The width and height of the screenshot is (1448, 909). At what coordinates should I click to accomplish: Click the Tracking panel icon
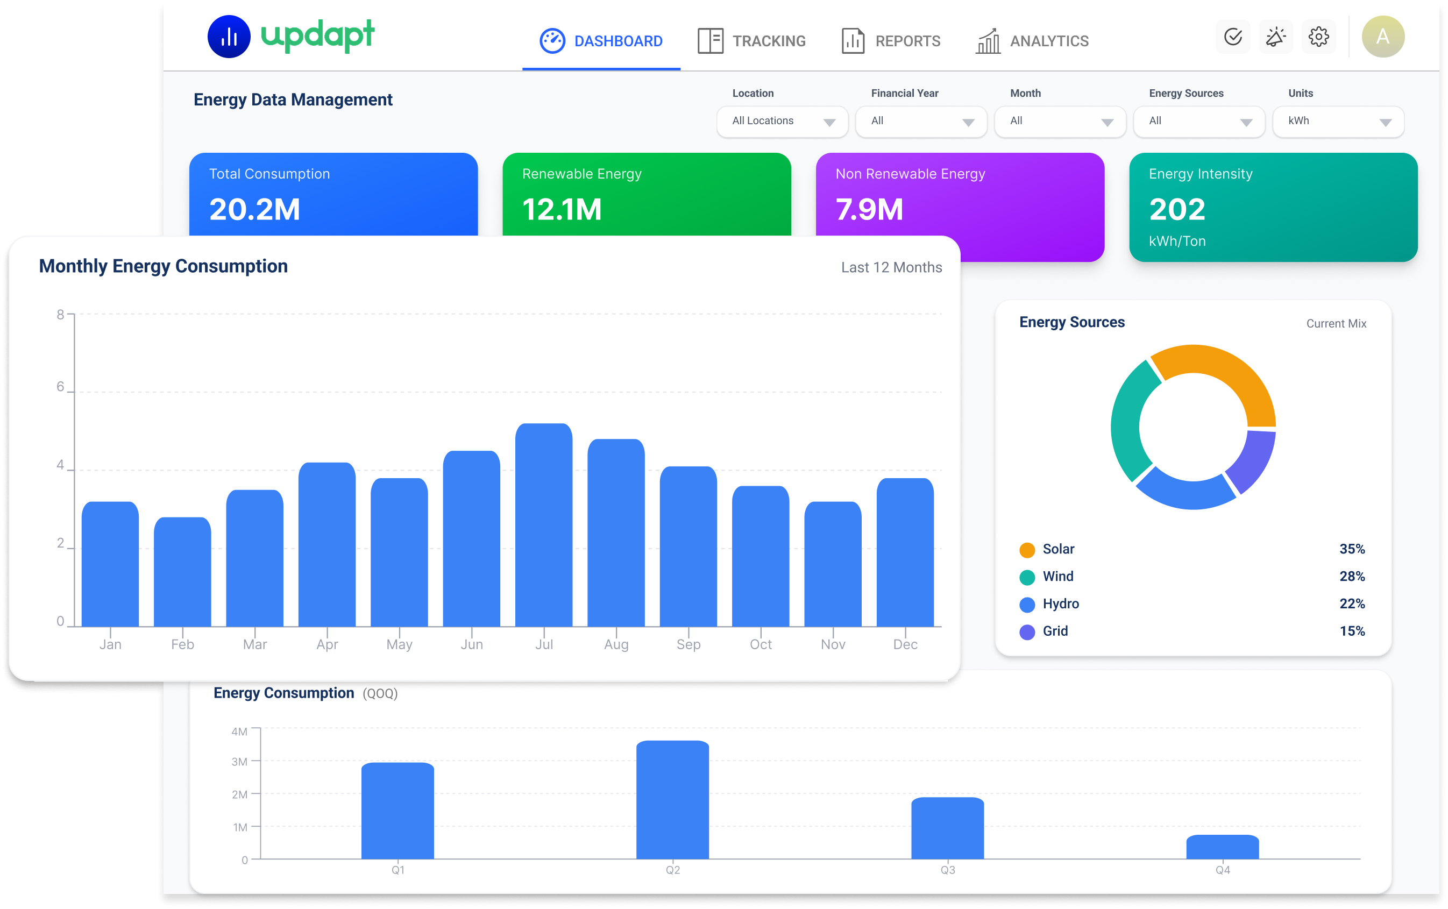(x=710, y=41)
